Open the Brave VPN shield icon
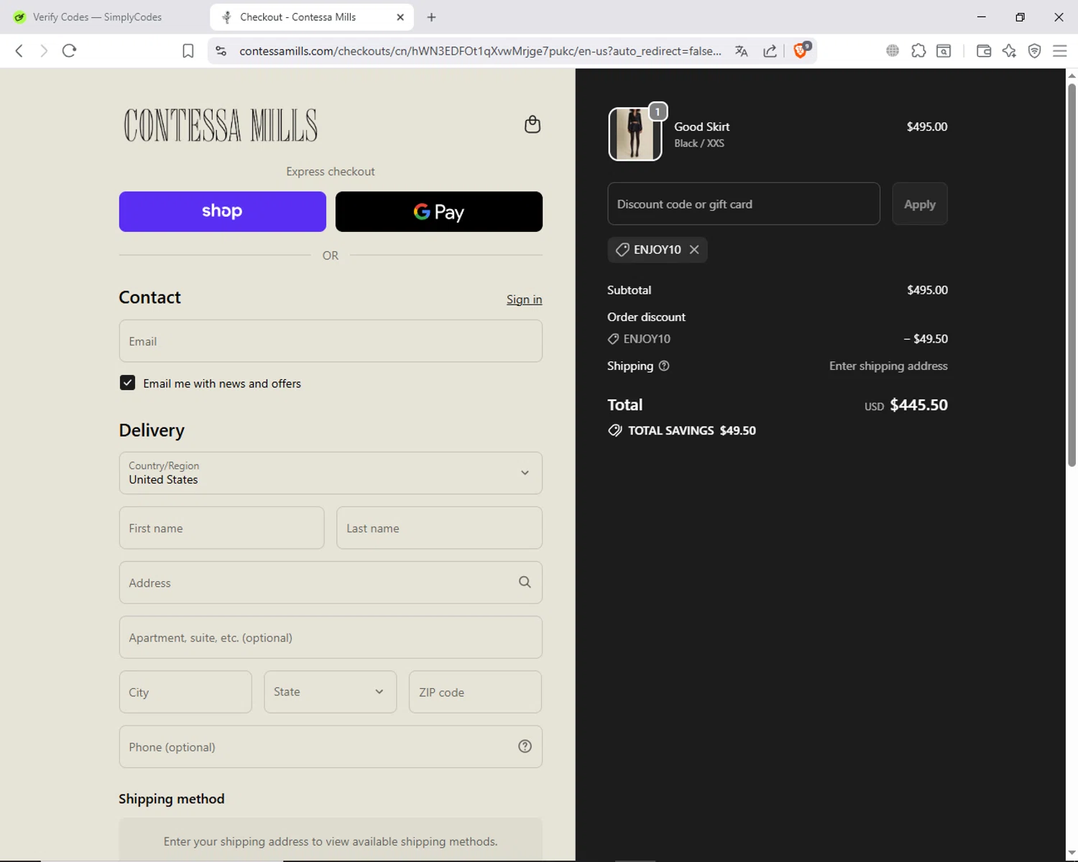Image resolution: width=1078 pixels, height=862 pixels. pyautogui.click(x=1034, y=50)
